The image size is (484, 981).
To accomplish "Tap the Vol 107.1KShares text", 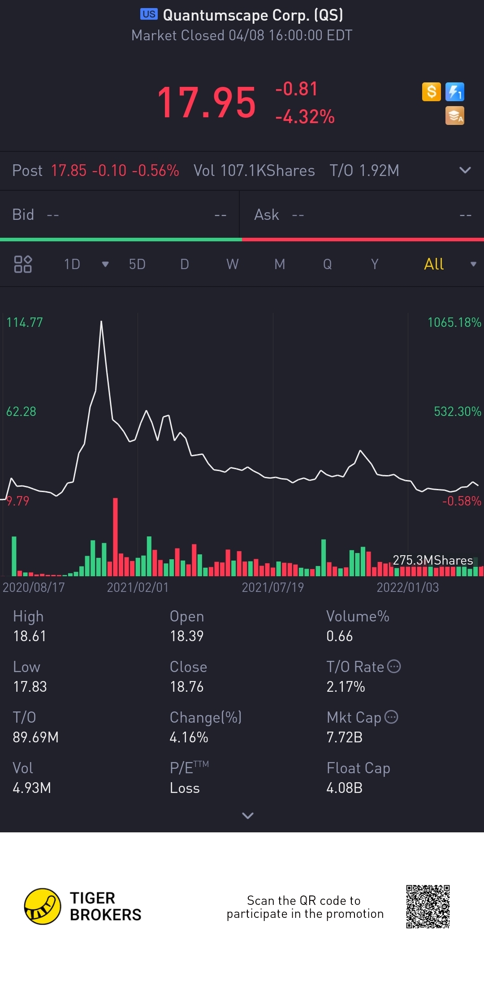I will (254, 171).
